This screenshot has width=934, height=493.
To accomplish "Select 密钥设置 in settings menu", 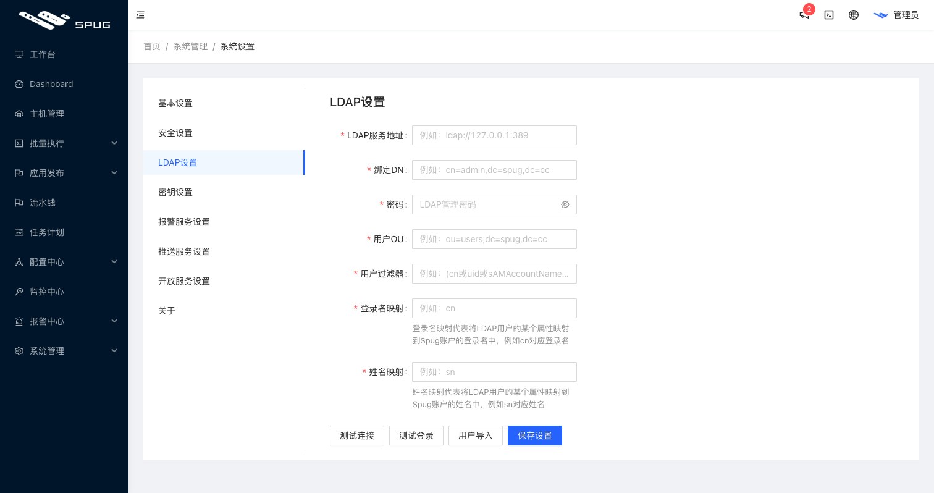I will [x=224, y=192].
